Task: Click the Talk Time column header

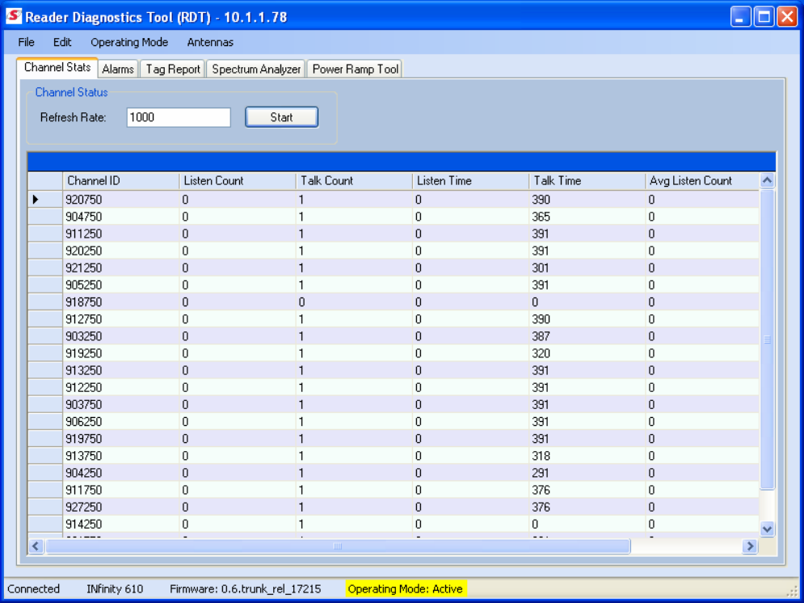Action: click(587, 180)
